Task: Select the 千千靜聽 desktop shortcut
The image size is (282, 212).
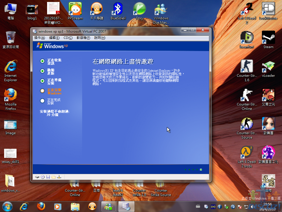Action: click(97, 11)
